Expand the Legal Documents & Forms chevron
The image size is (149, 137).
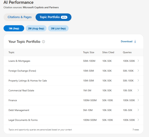138,120
